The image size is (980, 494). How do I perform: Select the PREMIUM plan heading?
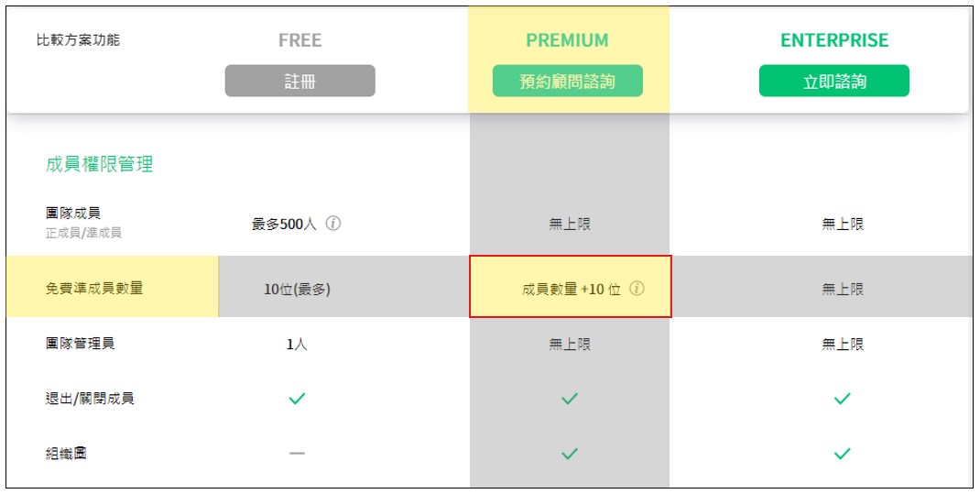click(567, 40)
